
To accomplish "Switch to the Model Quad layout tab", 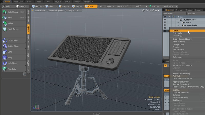I will [18, 2].
